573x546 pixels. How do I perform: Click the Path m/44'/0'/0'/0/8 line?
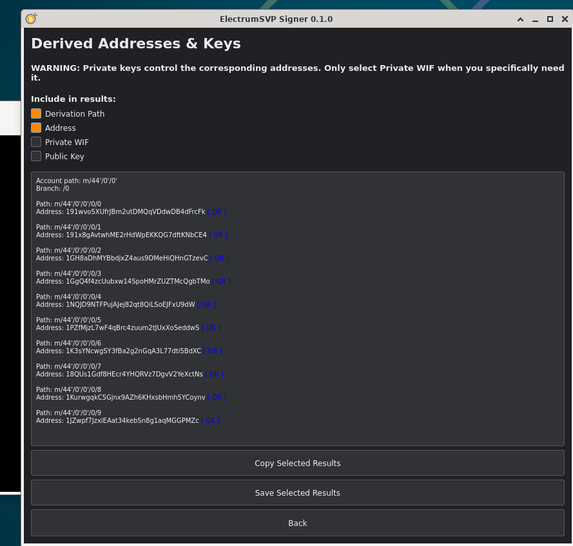[x=69, y=389]
